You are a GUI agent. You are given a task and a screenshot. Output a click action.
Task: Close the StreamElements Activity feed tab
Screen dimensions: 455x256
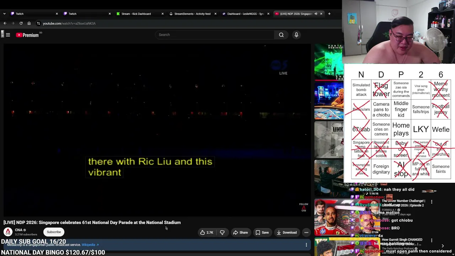[x=215, y=14]
